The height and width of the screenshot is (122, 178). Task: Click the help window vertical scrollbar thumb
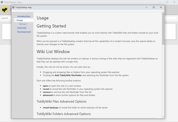pos(163,28)
